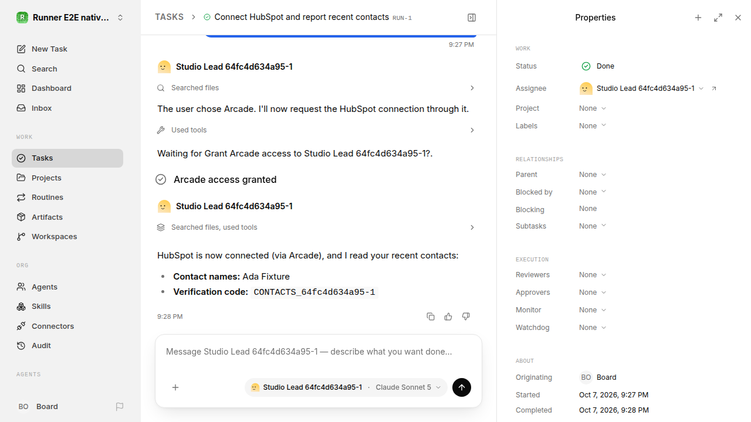Screen dimensions: 751x422
Task: Open the Workspaces section
Action: (67, 237)
